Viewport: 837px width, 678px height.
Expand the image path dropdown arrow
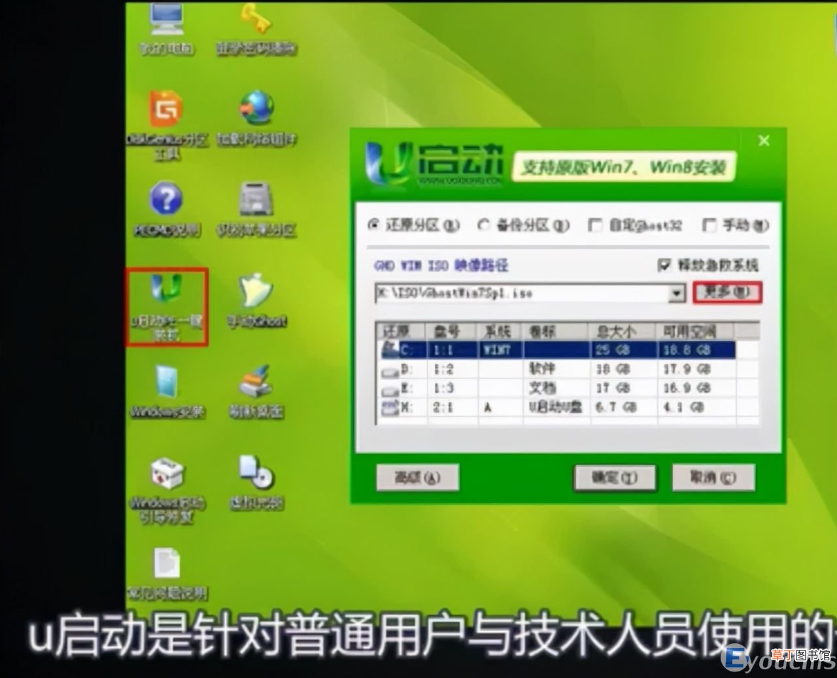coord(677,293)
